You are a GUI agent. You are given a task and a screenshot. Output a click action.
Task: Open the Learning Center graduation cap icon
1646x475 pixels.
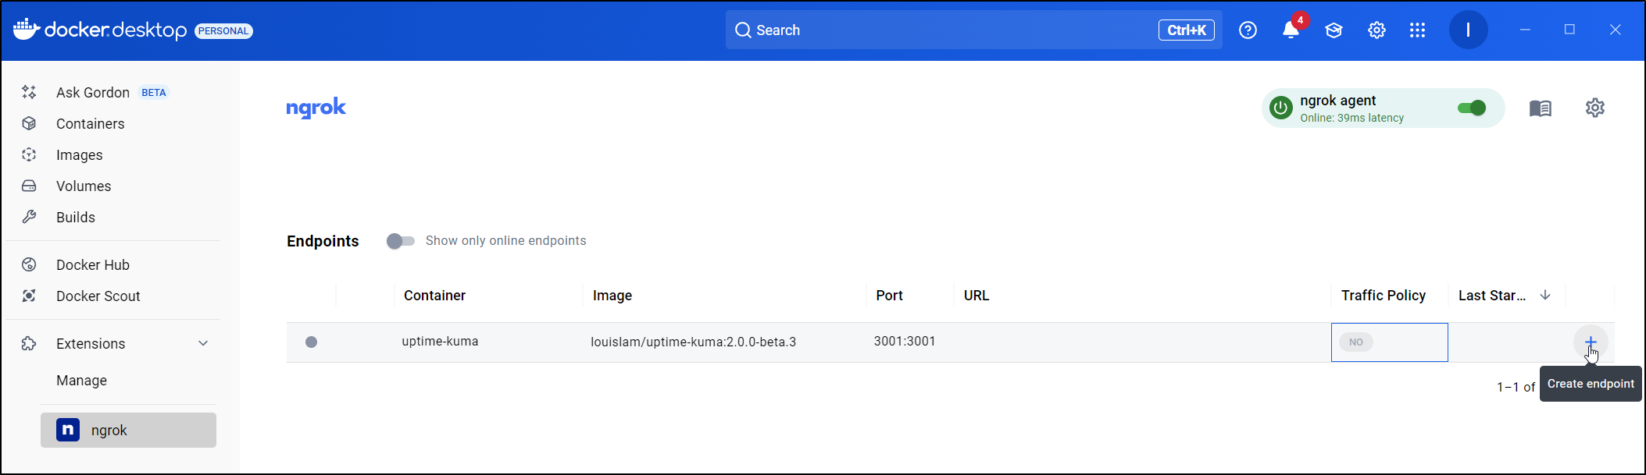pyautogui.click(x=1334, y=30)
